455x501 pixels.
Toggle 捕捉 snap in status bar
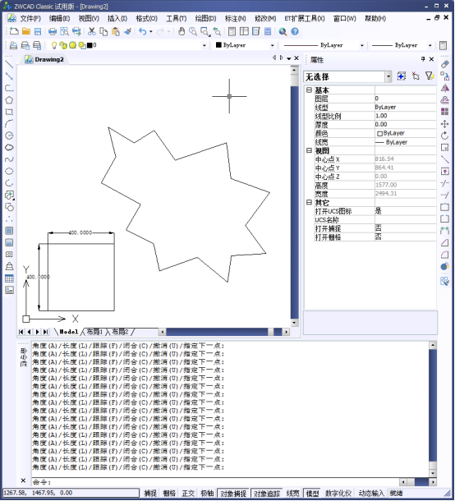tap(150, 493)
